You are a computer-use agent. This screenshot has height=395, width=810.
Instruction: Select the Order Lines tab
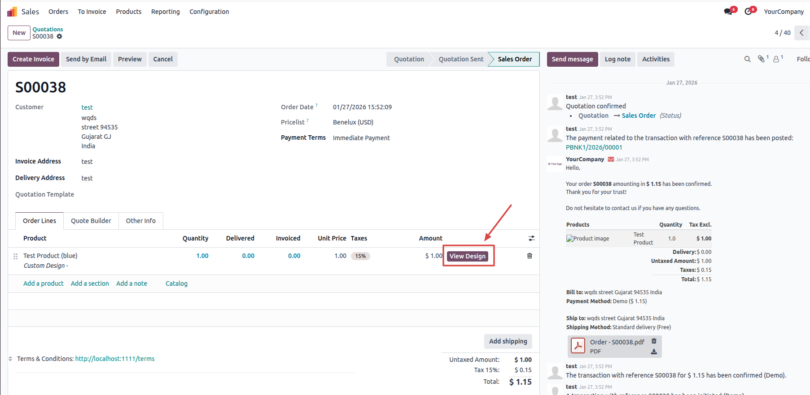click(39, 221)
